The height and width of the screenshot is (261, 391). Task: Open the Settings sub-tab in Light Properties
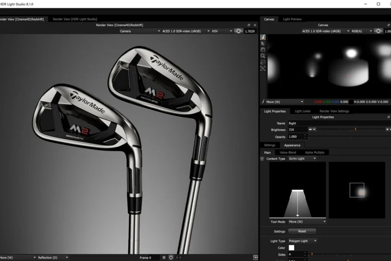[x=269, y=145]
